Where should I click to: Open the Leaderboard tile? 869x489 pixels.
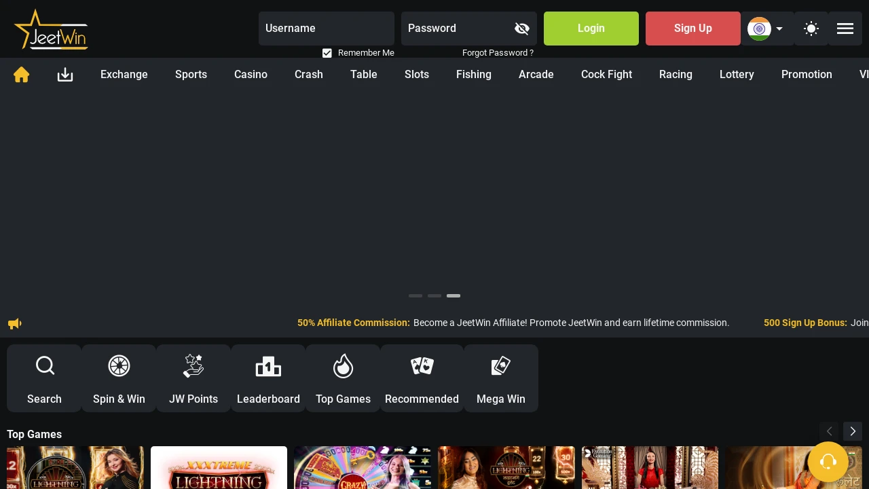268,378
